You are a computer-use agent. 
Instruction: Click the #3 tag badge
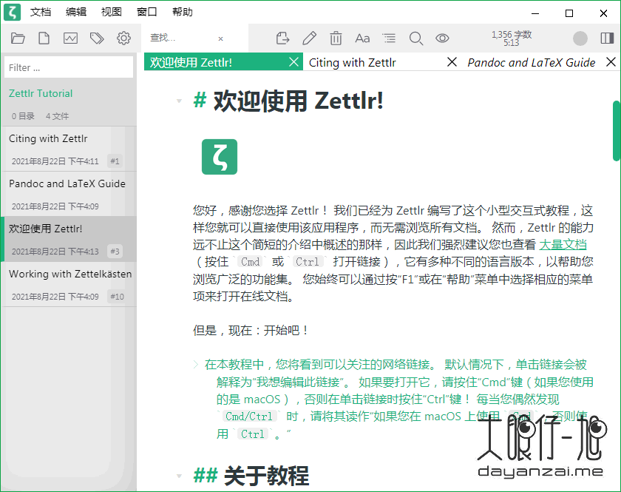point(115,252)
